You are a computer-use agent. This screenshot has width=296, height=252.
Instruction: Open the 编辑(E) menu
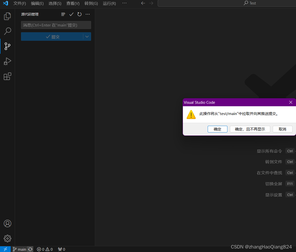[x=37, y=3]
